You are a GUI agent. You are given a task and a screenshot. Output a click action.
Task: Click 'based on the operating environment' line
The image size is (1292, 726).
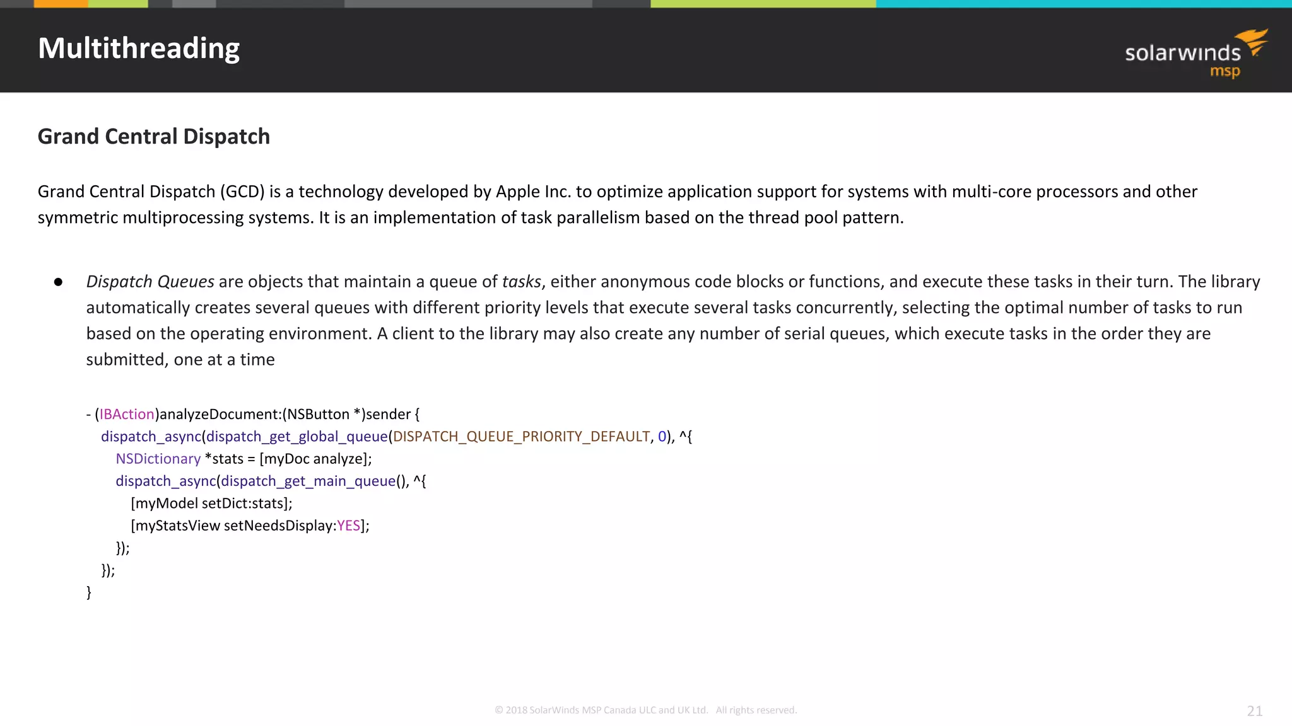(x=649, y=333)
